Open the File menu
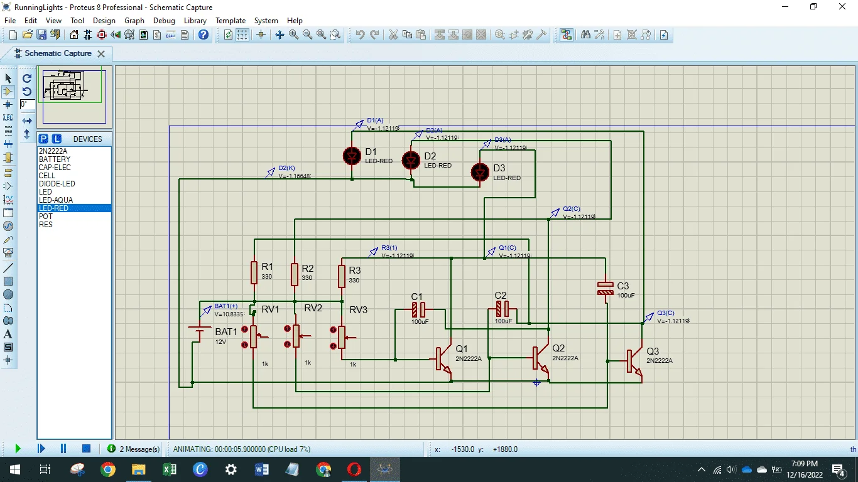858x482 pixels. pyautogui.click(x=10, y=21)
